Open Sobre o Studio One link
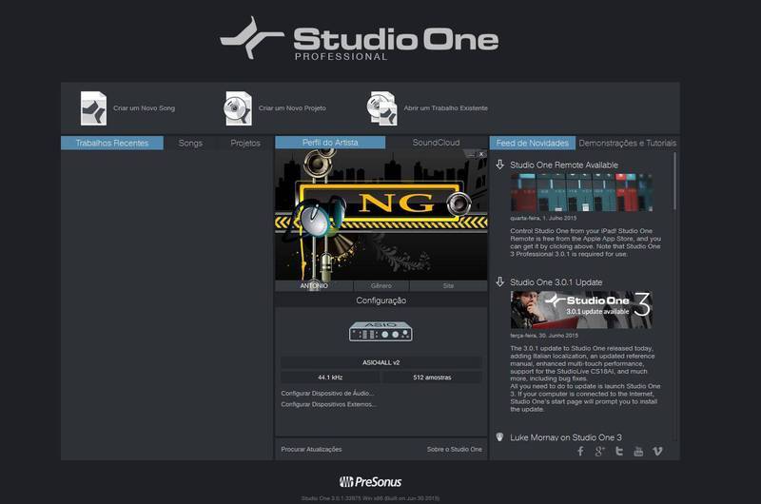The width and height of the screenshot is (761, 504). (455, 449)
